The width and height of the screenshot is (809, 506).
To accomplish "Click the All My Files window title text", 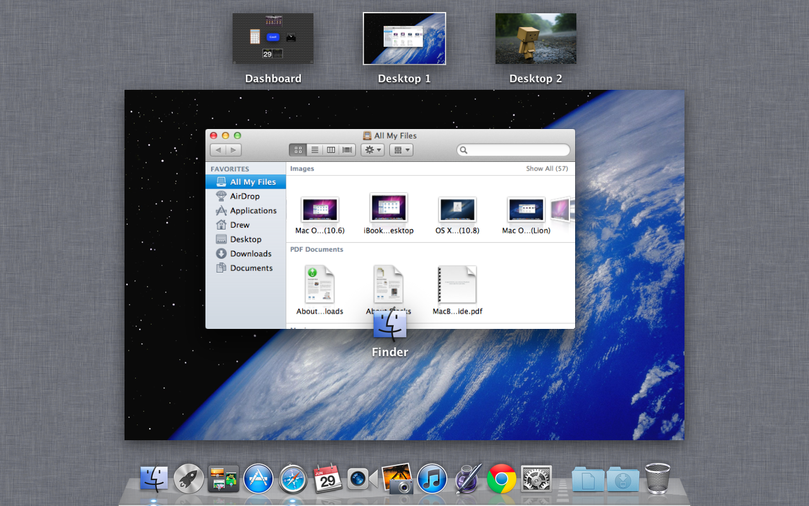I will coord(396,135).
